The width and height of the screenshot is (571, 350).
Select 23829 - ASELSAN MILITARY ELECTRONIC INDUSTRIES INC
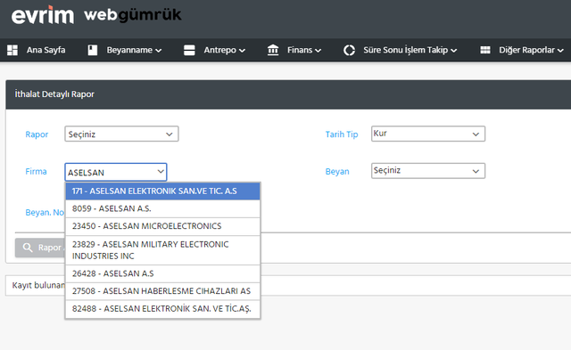point(162,250)
